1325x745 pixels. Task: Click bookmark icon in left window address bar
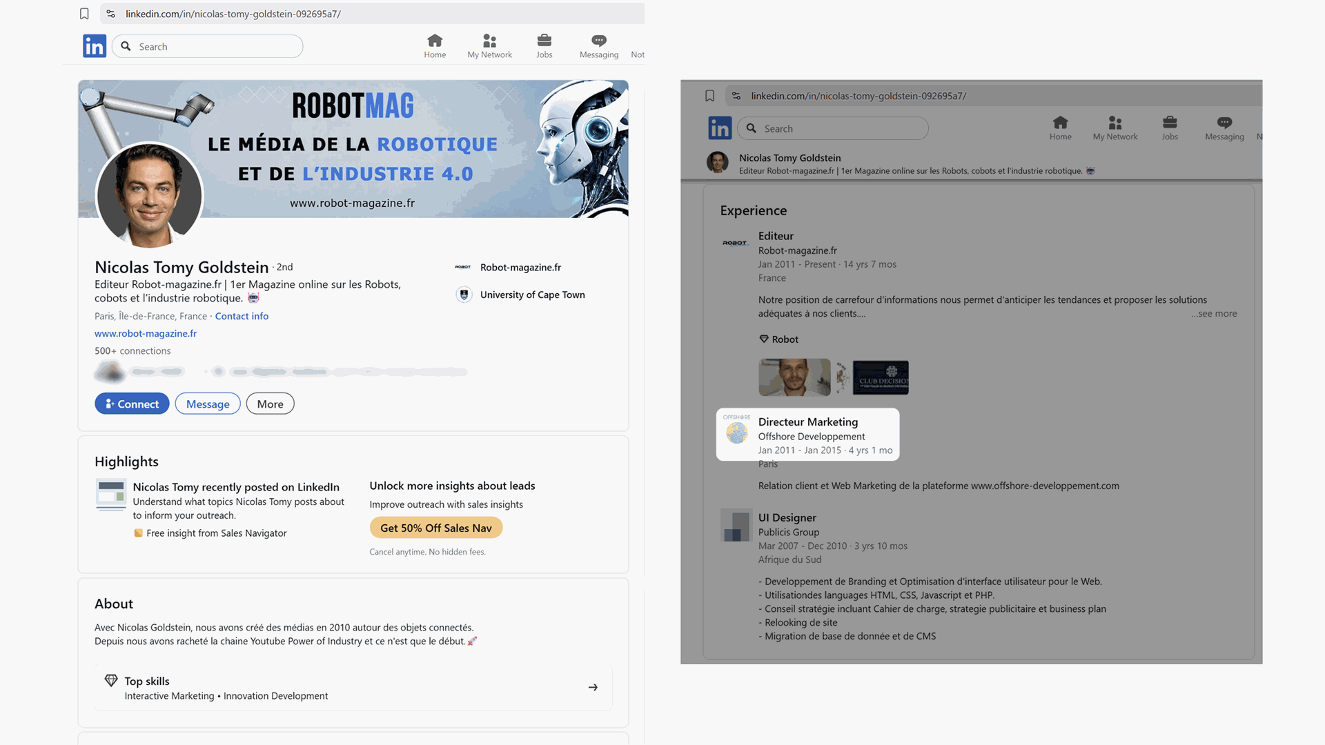[84, 14]
